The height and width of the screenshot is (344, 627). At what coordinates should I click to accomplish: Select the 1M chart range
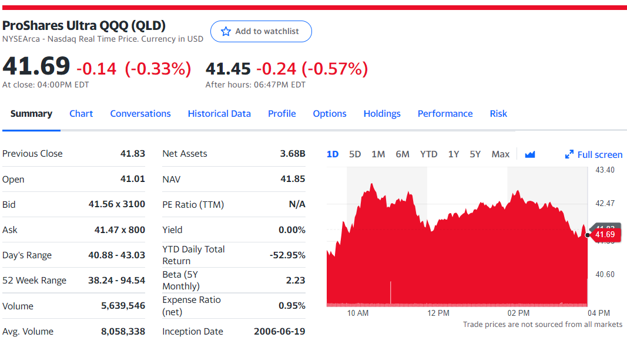(x=378, y=154)
